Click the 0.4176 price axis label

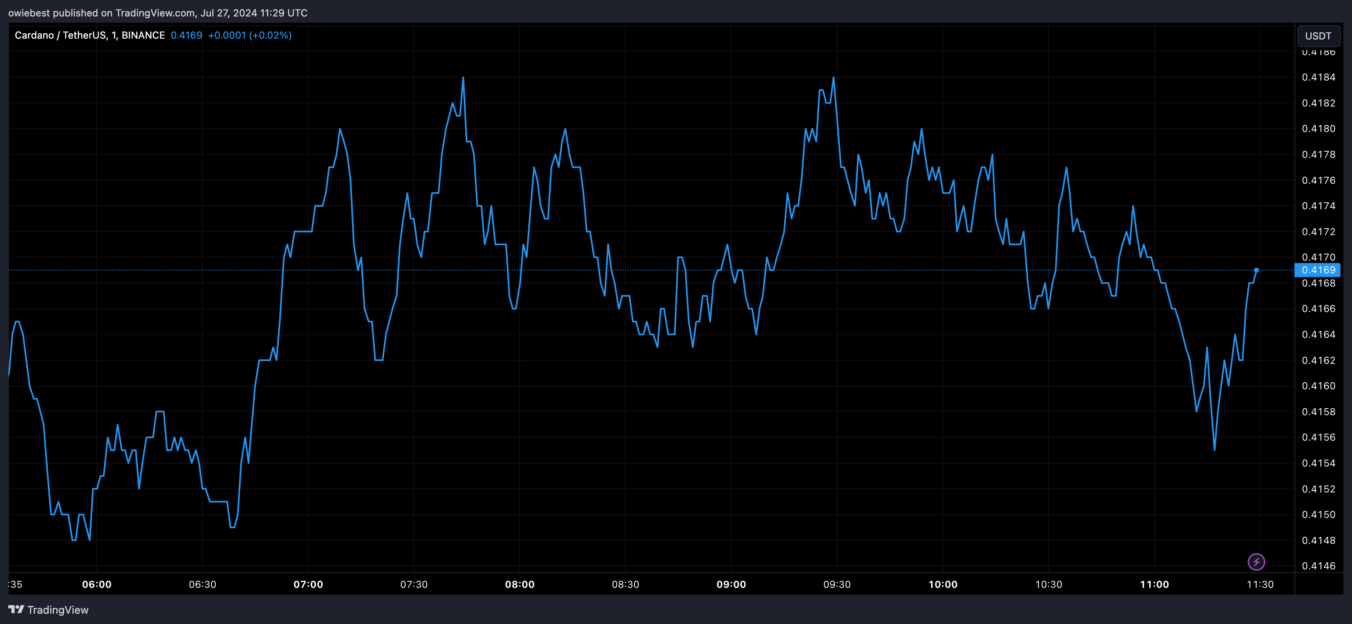pyautogui.click(x=1318, y=180)
